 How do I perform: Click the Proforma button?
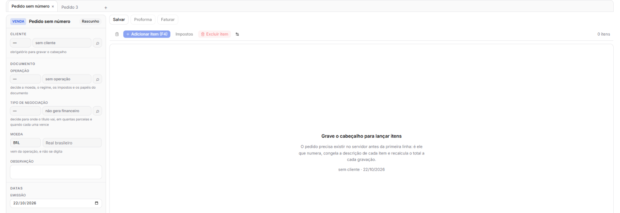click(x=143, y=19)
